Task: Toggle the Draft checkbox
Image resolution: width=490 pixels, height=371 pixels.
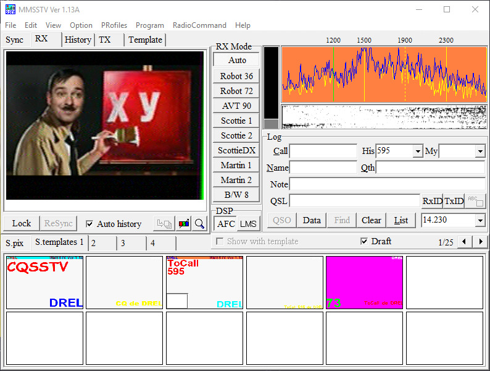Action: tap(364, 242)
